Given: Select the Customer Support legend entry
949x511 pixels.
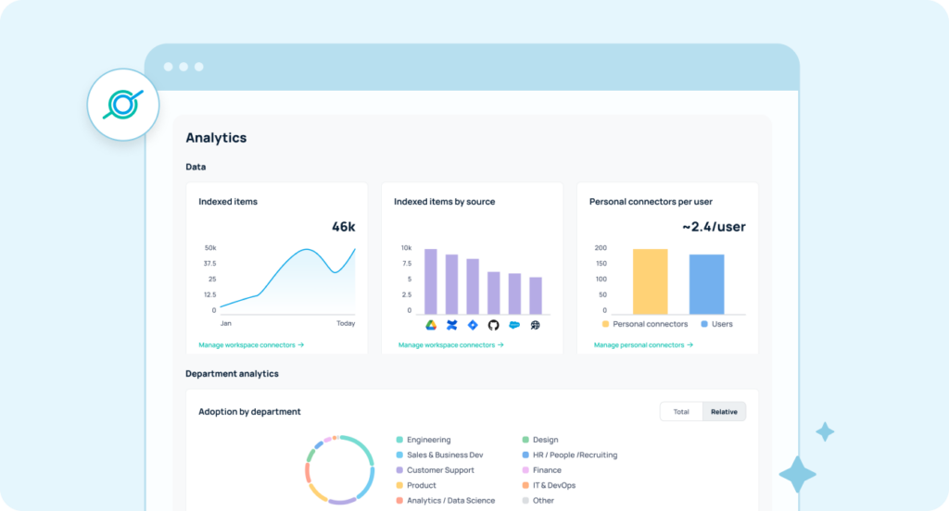Looking at the screenshot, I should click(440, 470).
